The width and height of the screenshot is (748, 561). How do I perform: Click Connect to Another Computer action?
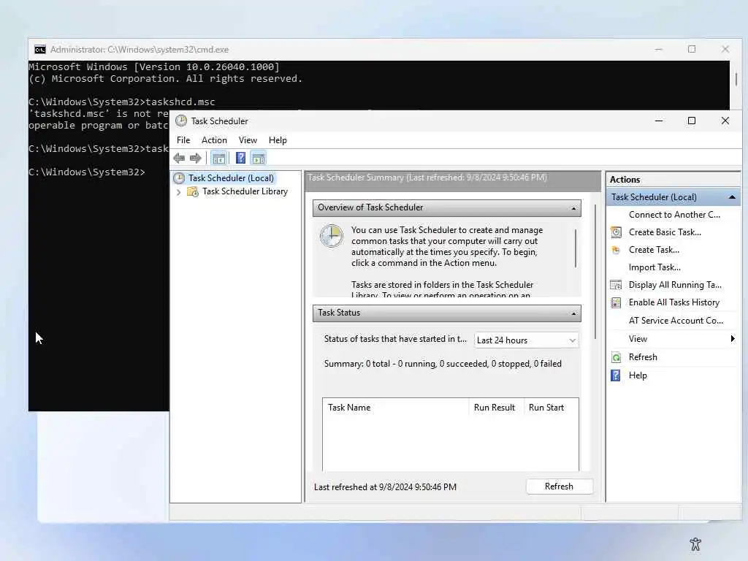(674, 215)
